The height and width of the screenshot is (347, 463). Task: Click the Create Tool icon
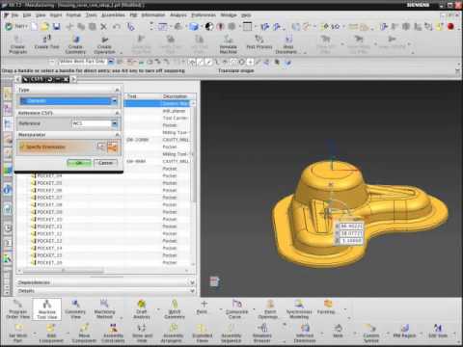(x=47, y=42)
